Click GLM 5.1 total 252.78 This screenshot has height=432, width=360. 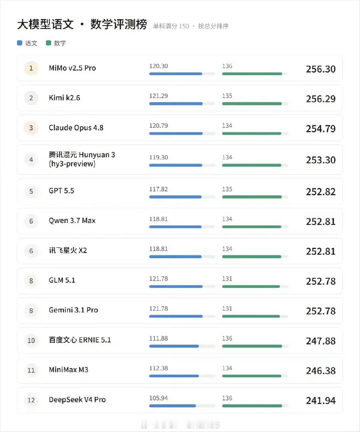[x=321, y=281]
